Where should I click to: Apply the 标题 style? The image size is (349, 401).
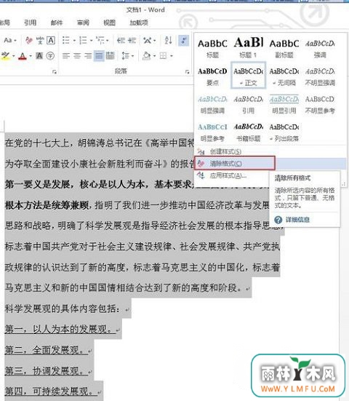[212, 48]
